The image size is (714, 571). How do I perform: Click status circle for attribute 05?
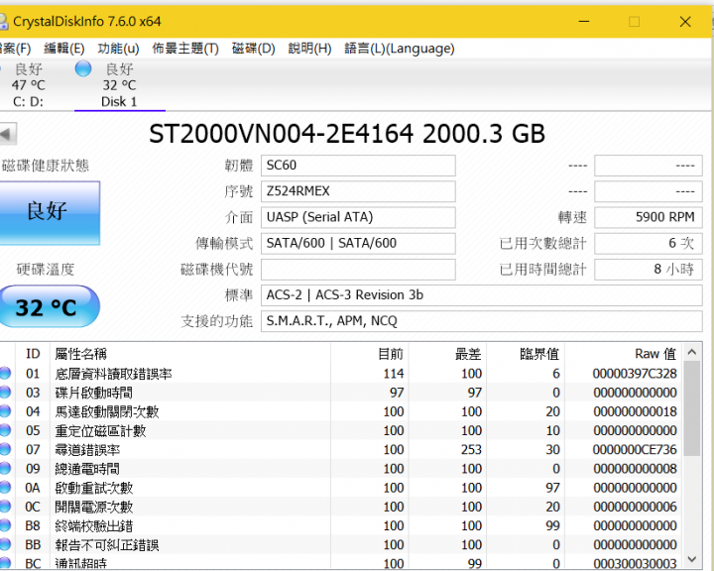[x=5, y=430]
